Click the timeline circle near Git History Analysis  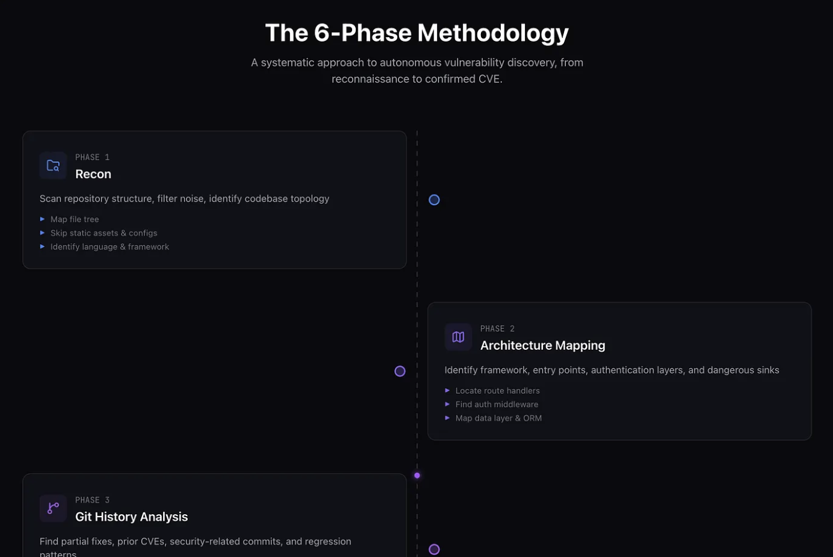[x=434, y=549]
